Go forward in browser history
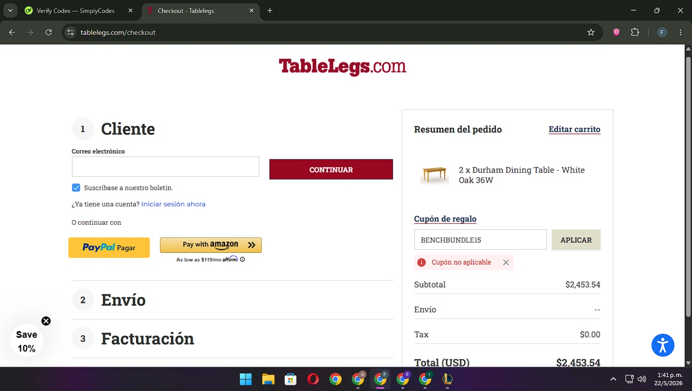This screenshot has height=391, width=692. (30, 32)
